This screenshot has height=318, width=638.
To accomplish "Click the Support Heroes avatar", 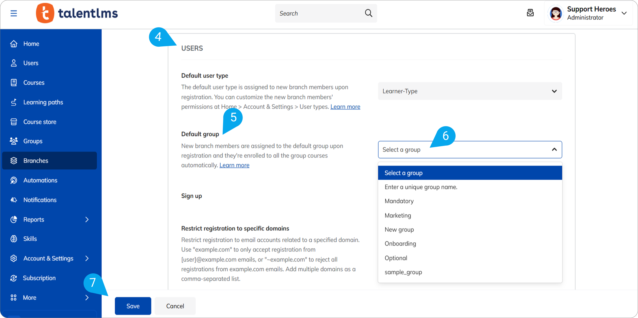I will [x=556, y=13].
